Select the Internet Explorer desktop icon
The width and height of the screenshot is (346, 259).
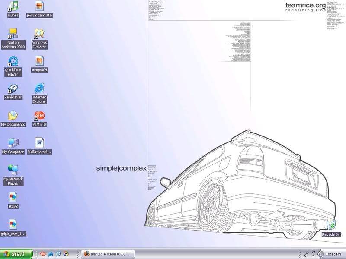pyautogui.click(x=39, y=88)
